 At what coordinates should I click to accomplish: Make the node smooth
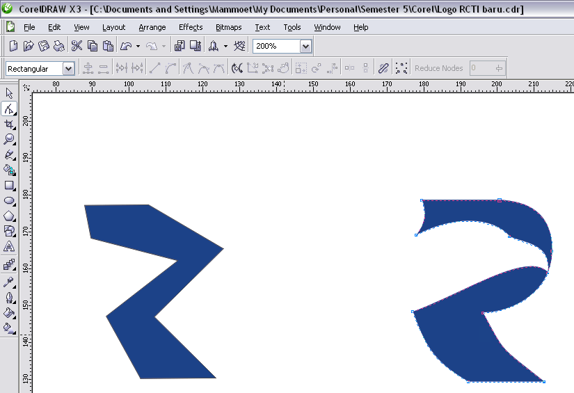tap(204, 68)
